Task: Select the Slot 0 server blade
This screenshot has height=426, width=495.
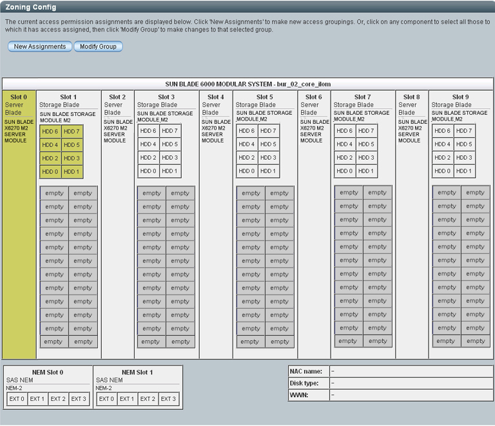Action: pos(19,225)
